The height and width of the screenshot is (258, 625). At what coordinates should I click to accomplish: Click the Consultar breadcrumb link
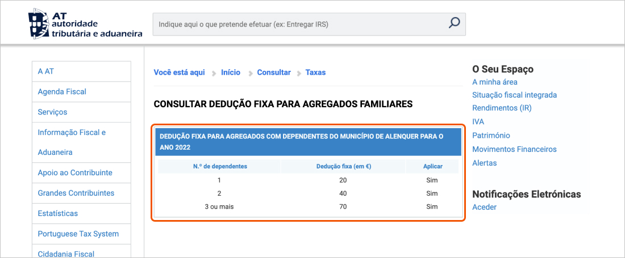coord(274,73)
